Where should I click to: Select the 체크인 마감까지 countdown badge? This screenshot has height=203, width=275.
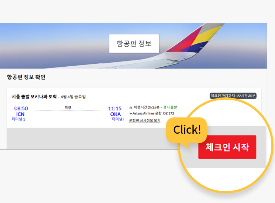tap(233, 96)
